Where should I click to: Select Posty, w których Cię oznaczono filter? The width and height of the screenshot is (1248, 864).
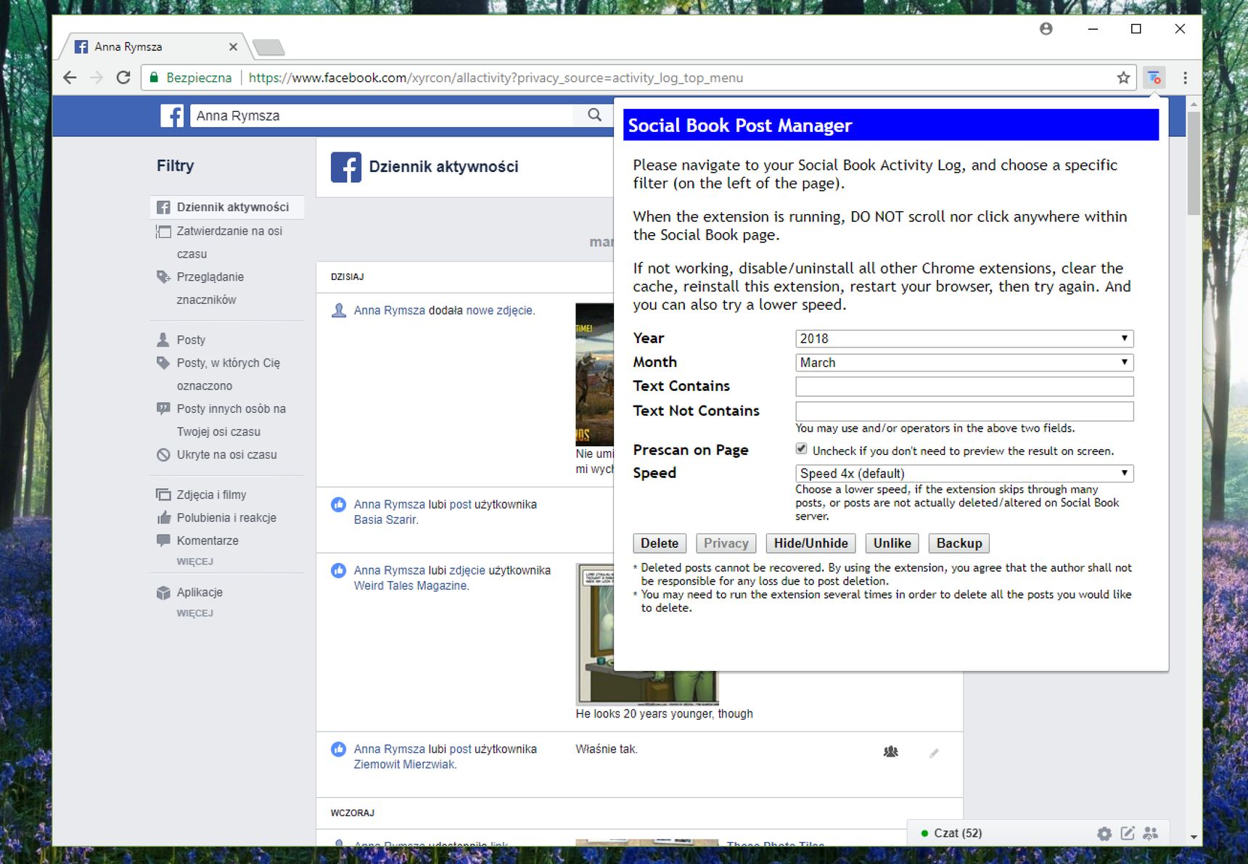(x=226, y=374)
